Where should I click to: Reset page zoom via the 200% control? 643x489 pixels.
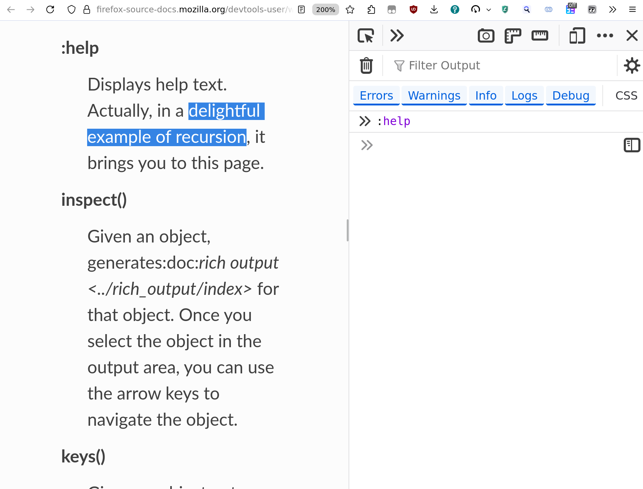pos(325,9)
